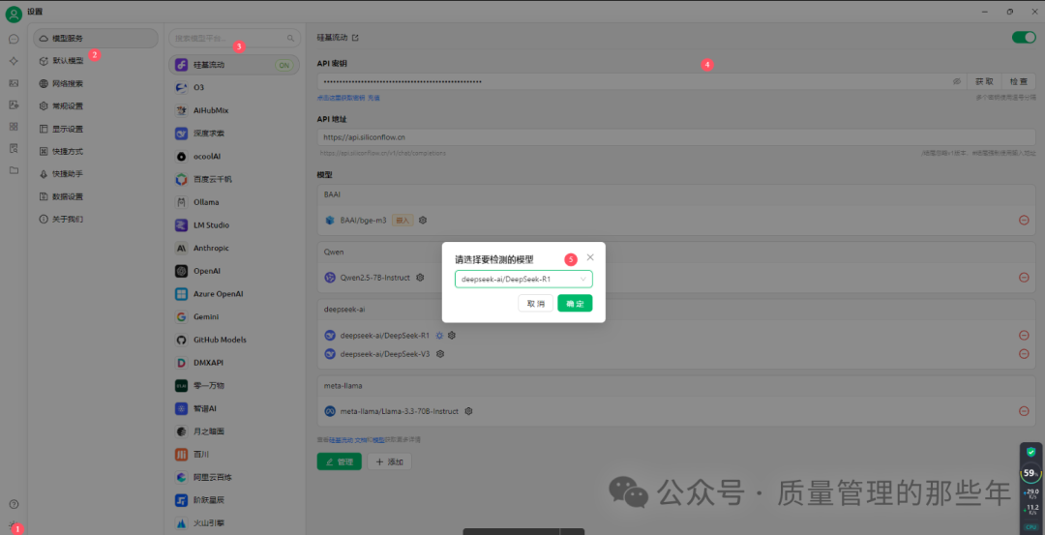
Task: Cancel the dialog with 取消 button
Action: coord(535,303)
